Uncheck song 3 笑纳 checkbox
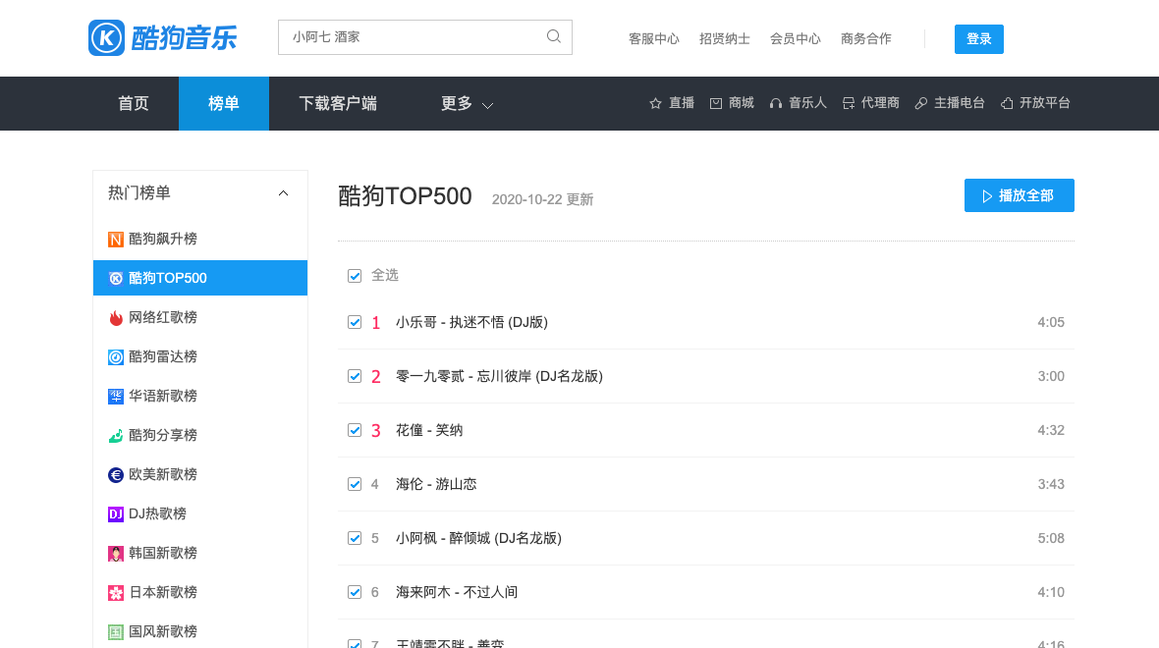 [x=355, y=430]
